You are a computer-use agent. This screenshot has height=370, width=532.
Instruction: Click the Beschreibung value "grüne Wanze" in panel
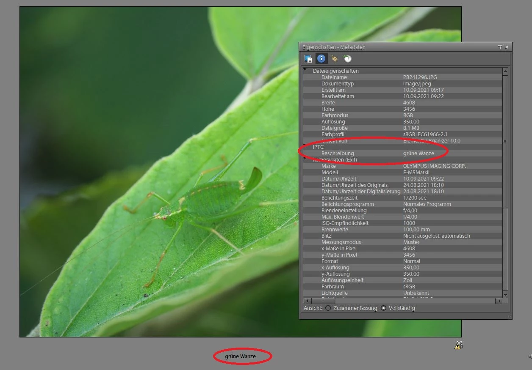[x=418, y=153]
